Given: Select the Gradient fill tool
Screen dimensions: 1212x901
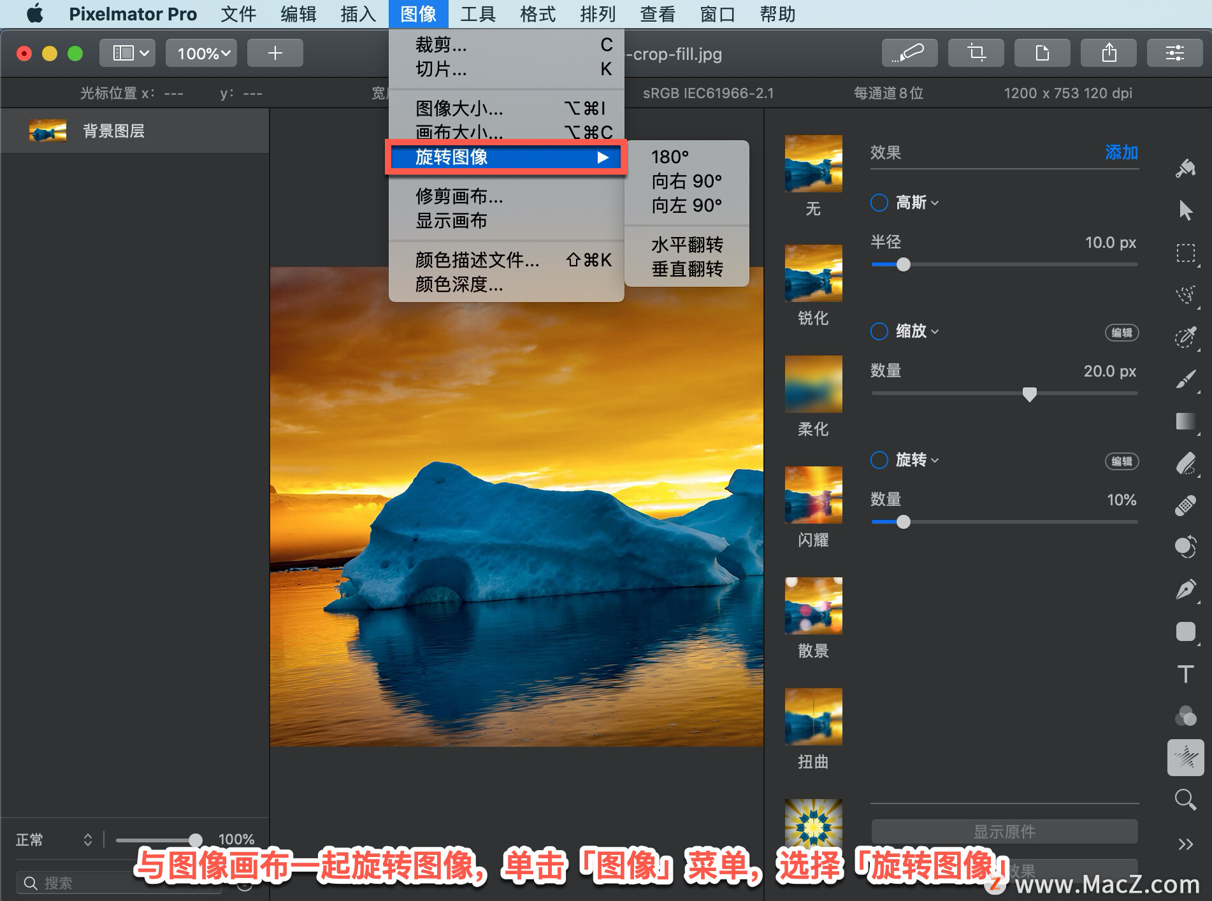Looking at the screenshot, I should pyautogui.click(x=1185, y=421).
